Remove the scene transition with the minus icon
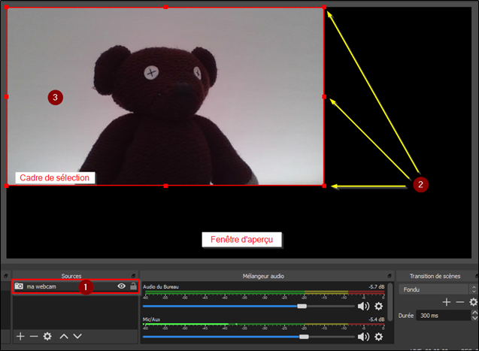Viewport: 479px width, 351px height. (x=459, y=301)
